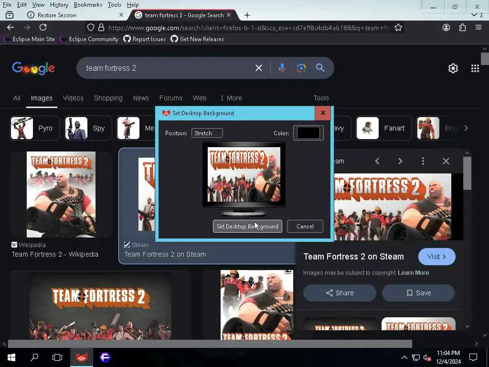
Task: Open the Windows Start menu
Action: pyautogui.click(x=11, y=357)
